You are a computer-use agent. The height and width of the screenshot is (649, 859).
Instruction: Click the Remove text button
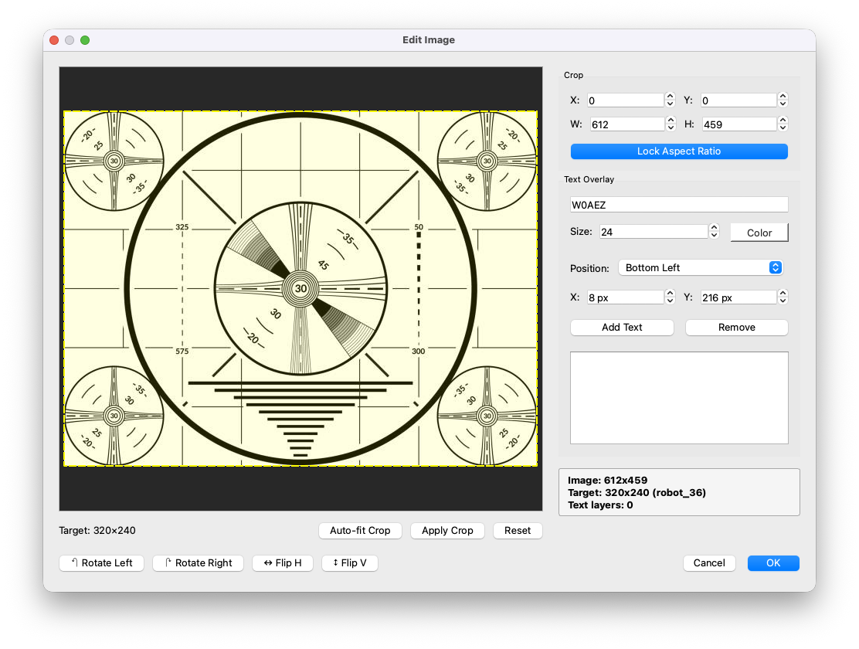coord(737,328)
